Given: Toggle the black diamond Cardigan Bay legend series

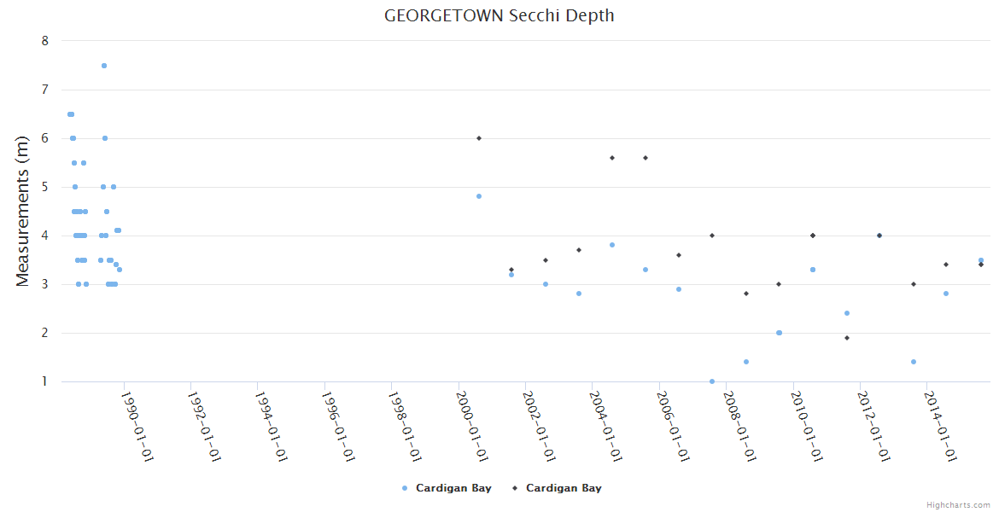Looking at the screenshot, I should tap(557, 488).
